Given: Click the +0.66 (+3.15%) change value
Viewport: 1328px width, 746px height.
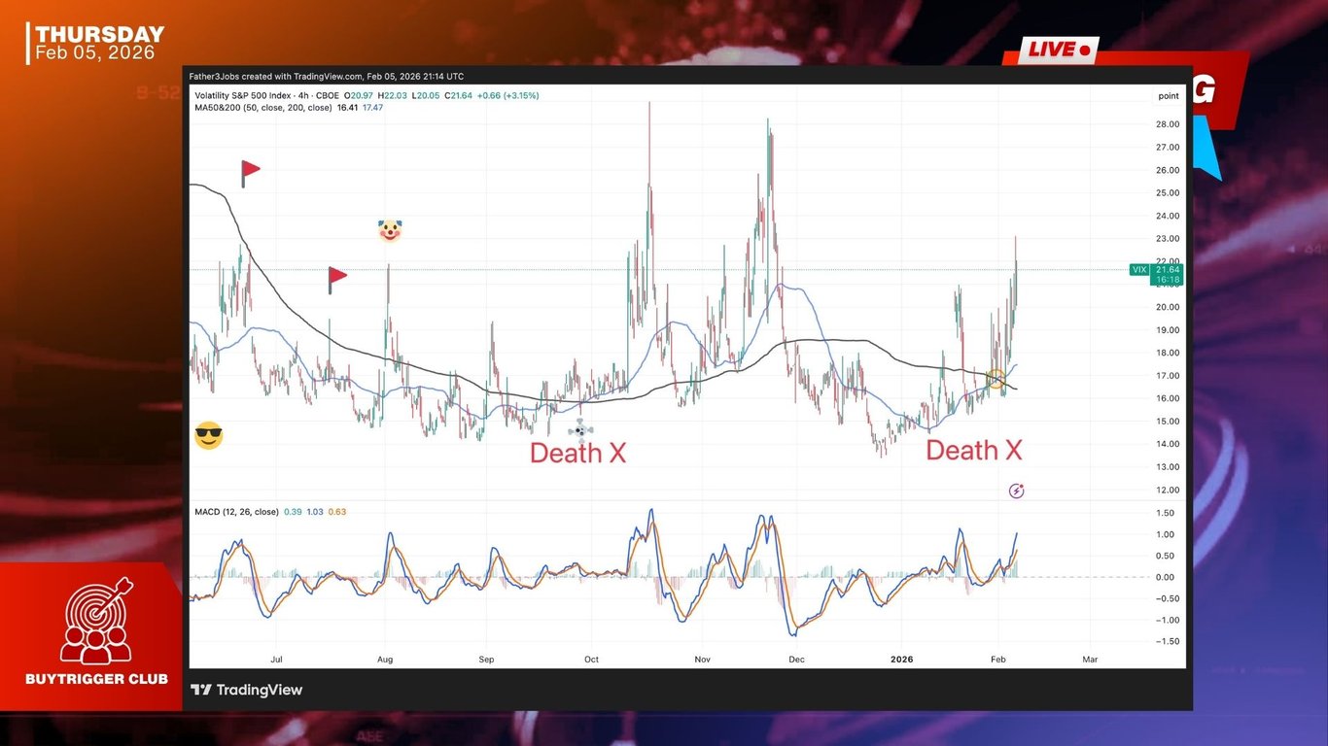Looking at the screenshot, I should point(507,95).
